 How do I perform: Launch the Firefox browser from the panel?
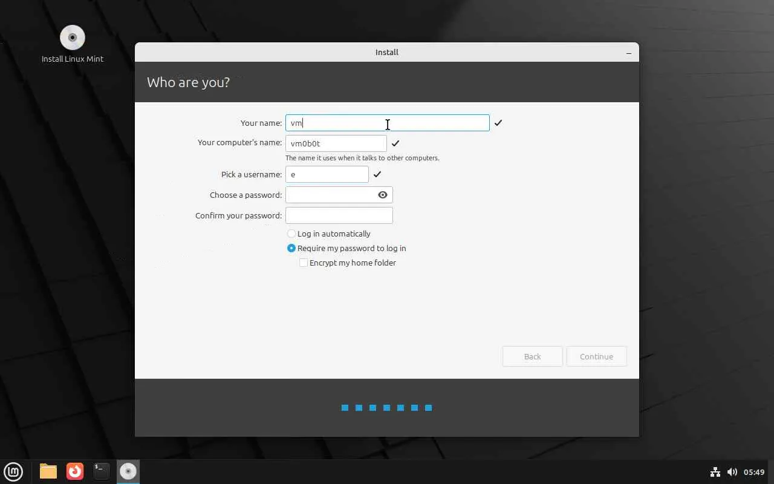75,471
